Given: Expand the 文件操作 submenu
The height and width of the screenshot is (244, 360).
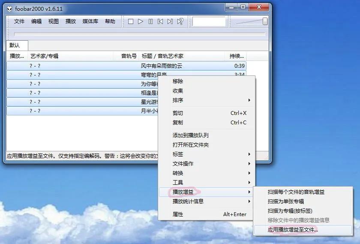Looking at the screenshot, I should [207, 163].
